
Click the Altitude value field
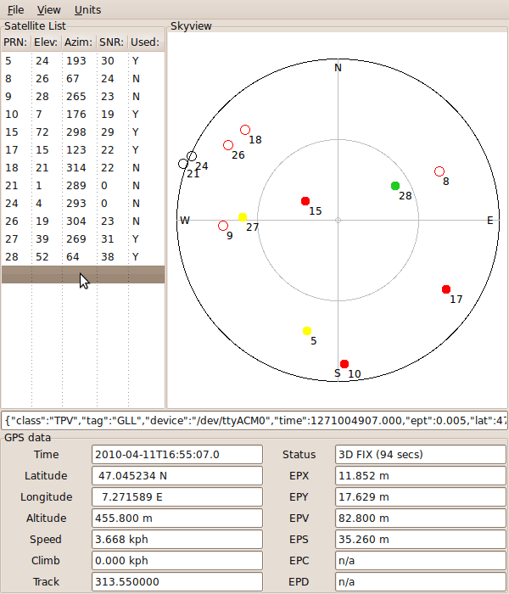[176, 518]
